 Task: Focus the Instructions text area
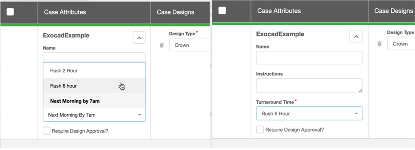tap(309, 85)
